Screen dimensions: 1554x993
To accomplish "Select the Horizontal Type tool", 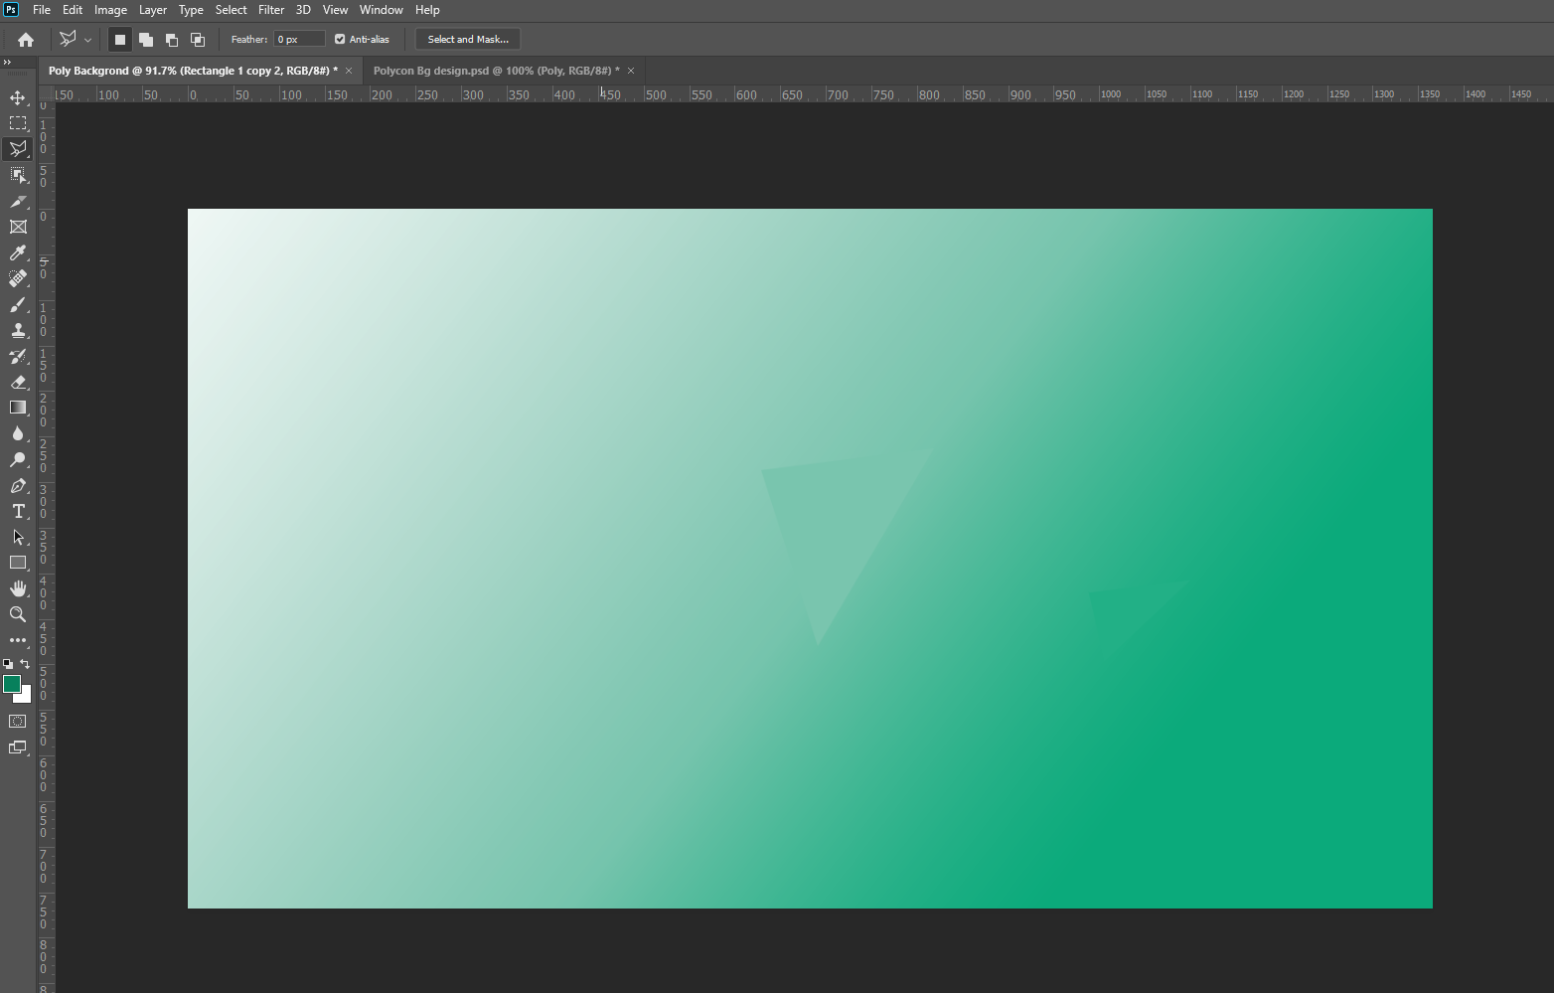I will [x=18, y=511].
